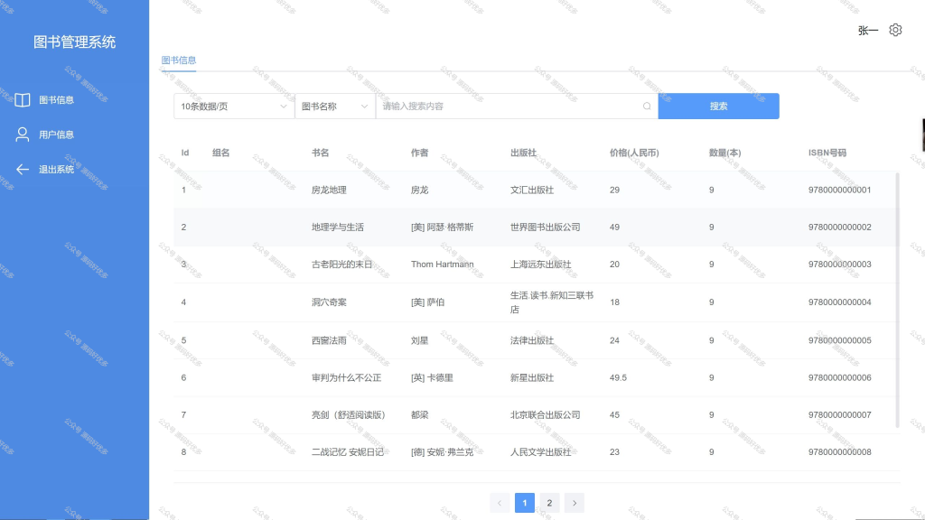925x520 pixels.
Task: Click publisher 文汇出版社
Action: pyautogui.click(x=532, y=190)
